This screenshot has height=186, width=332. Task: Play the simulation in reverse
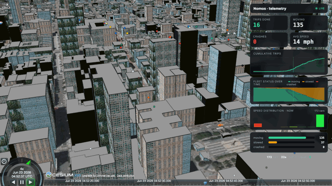13,182
